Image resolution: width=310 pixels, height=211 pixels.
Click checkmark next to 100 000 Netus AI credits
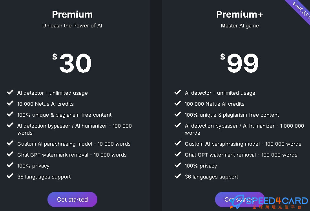coord(177,103)
